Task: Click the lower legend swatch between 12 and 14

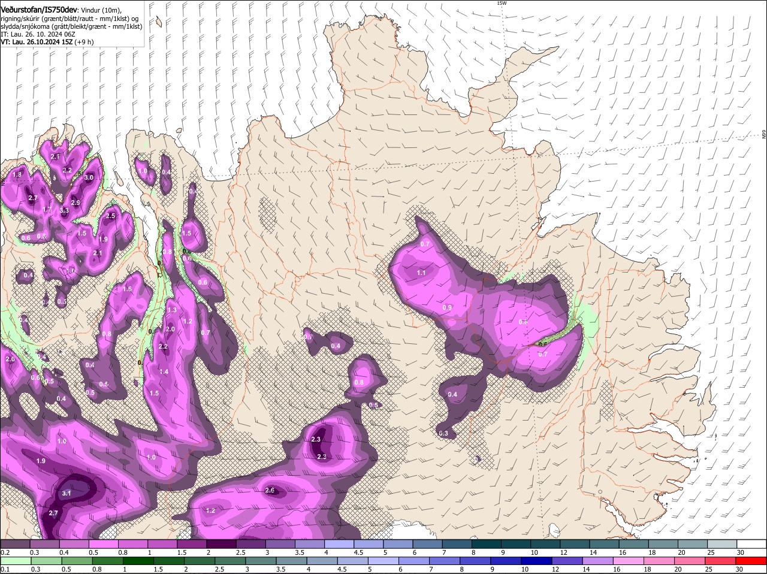Action: pyautogui.click(x=567, y=561)
